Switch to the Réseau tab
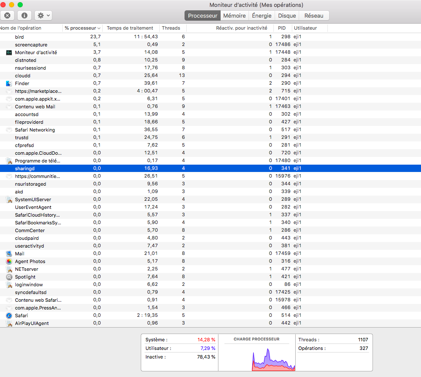 click(314, 15)
